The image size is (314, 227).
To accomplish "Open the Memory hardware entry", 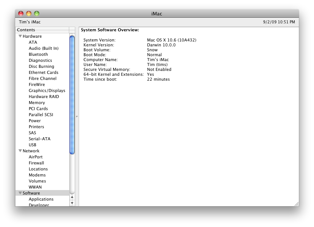I will click(37, 103).
